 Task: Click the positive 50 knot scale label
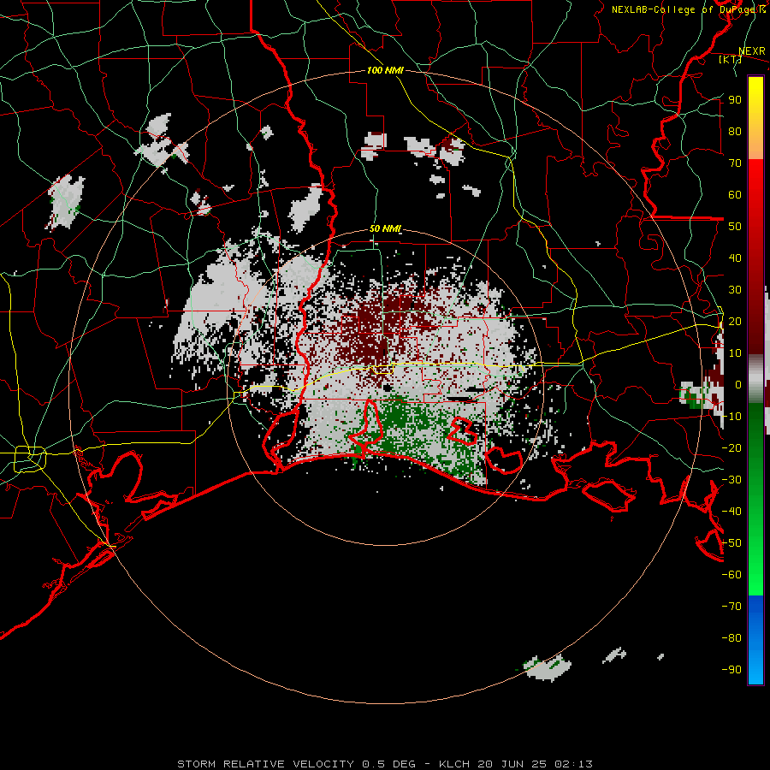click(x=735, y=227)
